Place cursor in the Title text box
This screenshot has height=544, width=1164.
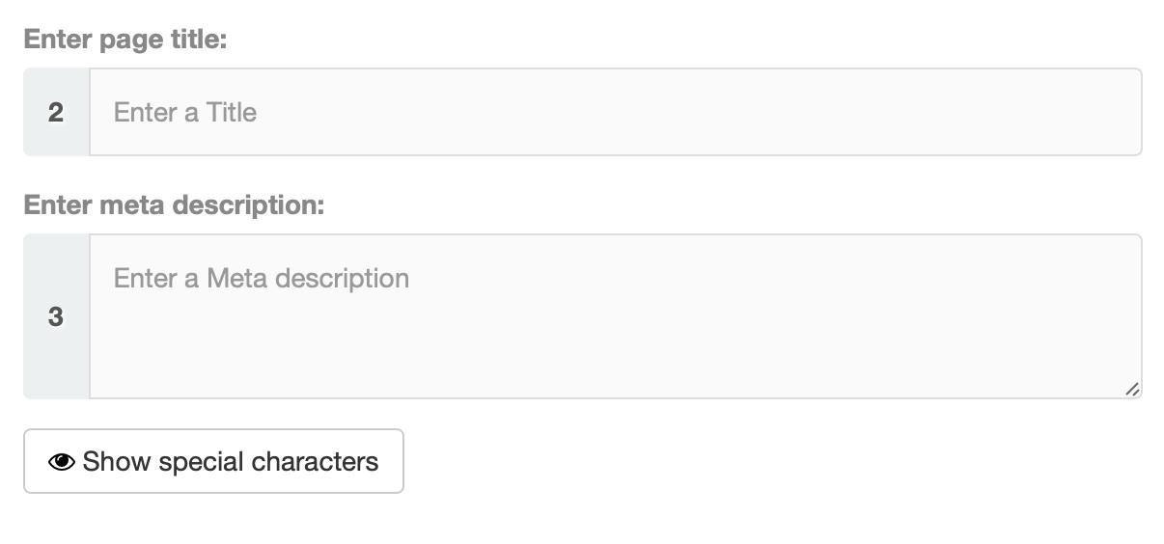[x=615, y=112]
